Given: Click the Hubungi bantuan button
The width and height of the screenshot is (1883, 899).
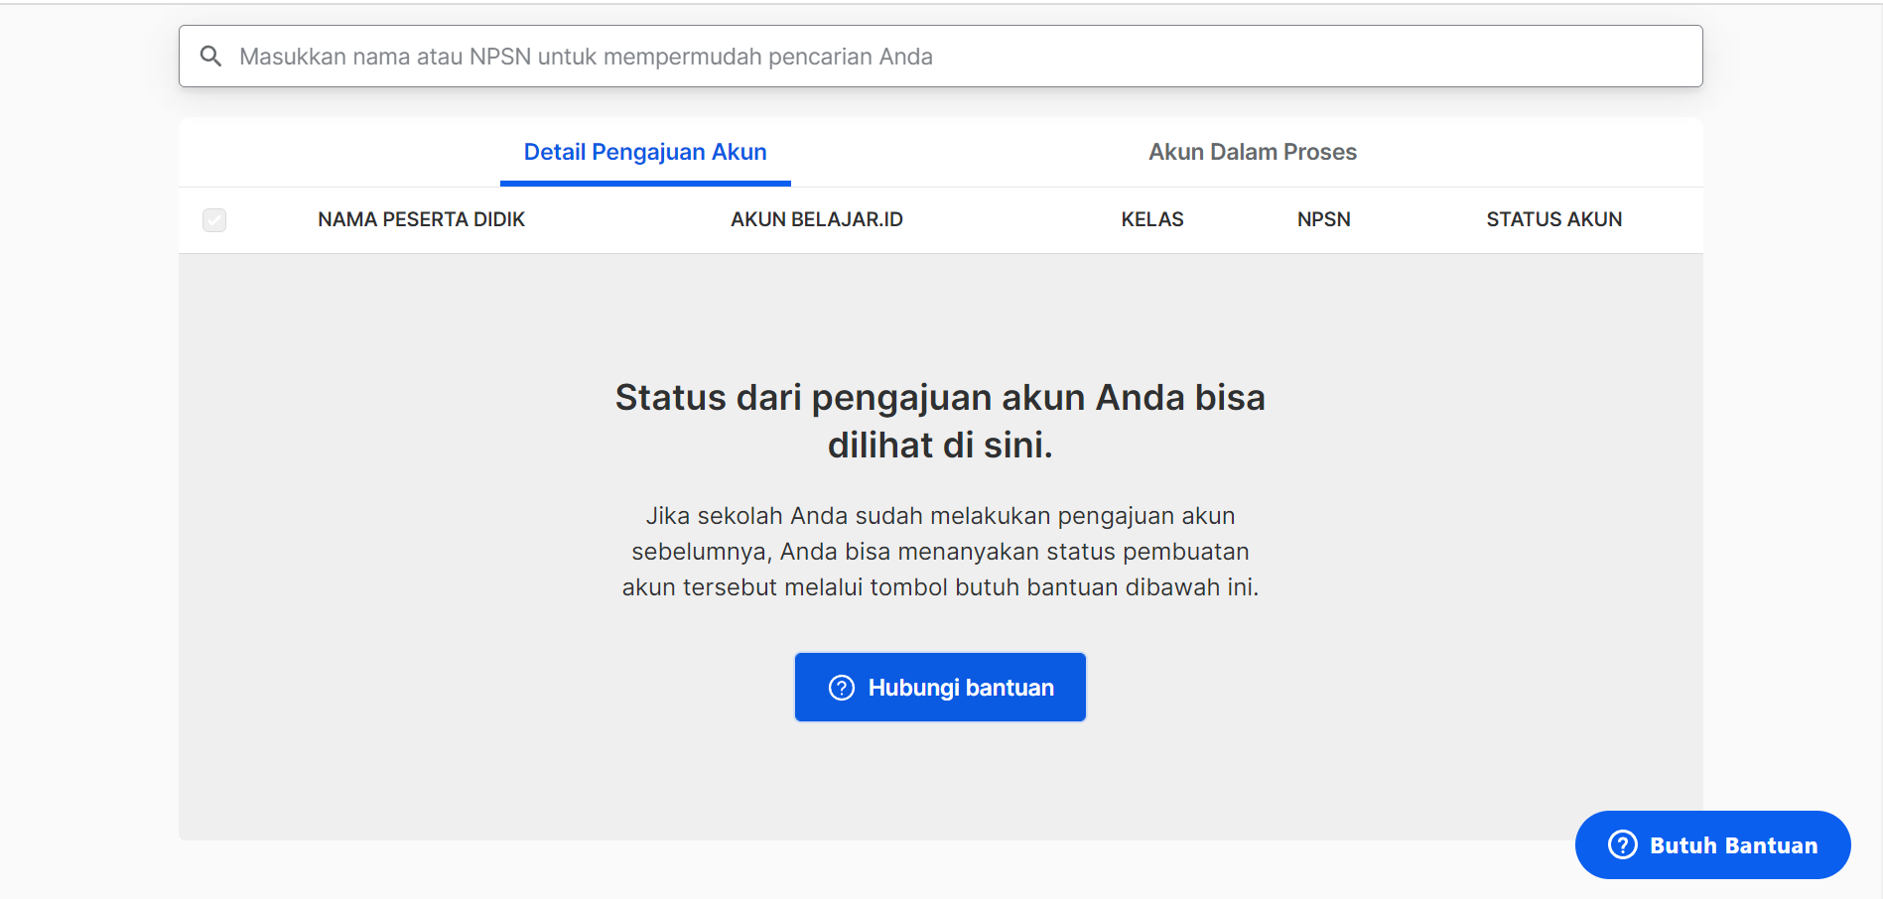Looking at the screenshot, I should coord(939,687).
